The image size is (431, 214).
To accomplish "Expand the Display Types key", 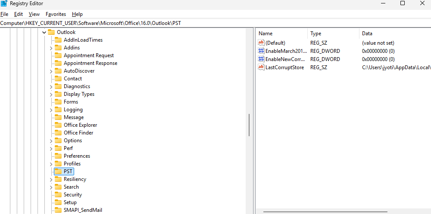I will 51,95.
